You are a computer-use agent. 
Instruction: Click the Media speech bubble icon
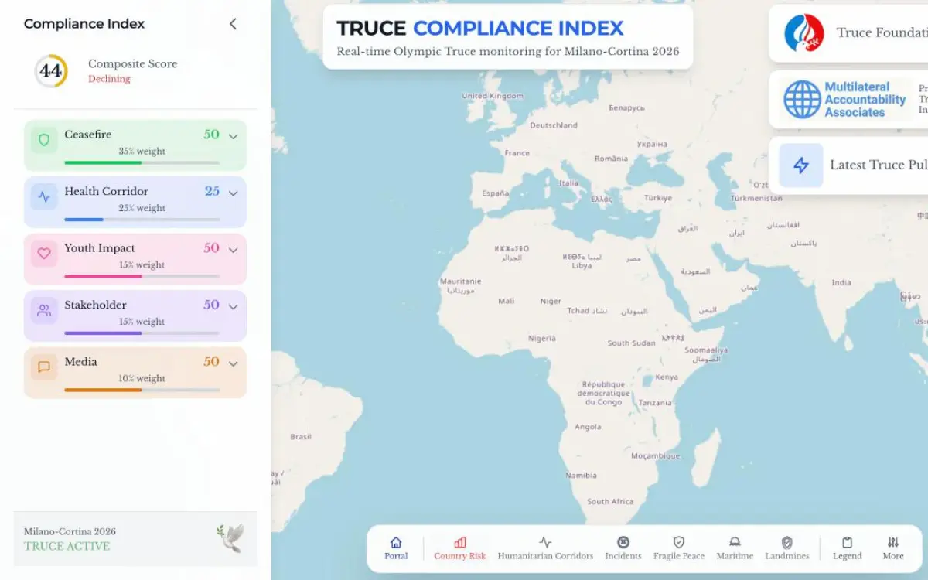pyautogui.click(x=44, y=367)
